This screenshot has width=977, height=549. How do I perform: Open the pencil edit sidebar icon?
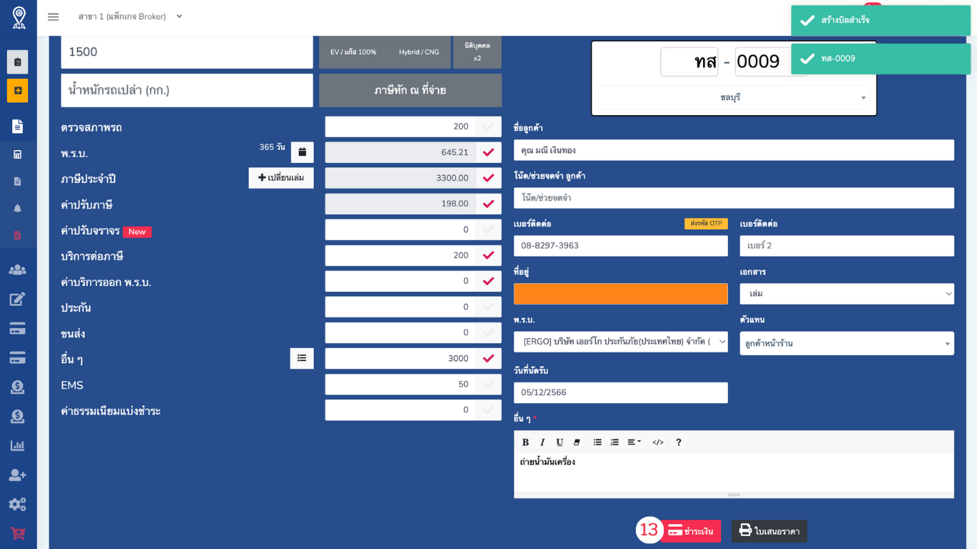[x=18, y=299]
